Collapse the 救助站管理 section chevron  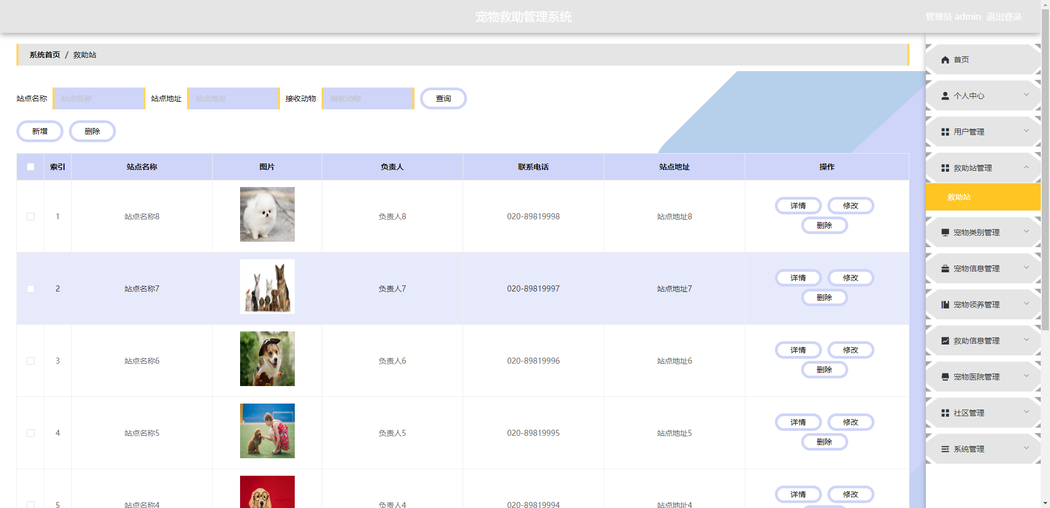(1026, 168)
